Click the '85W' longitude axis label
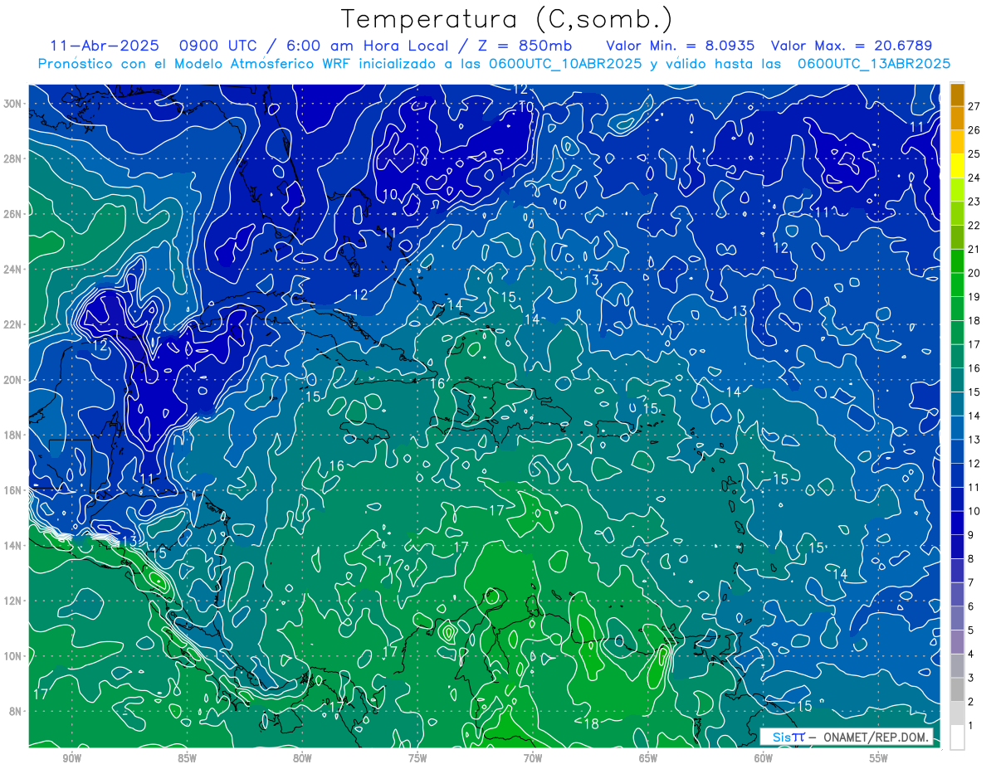Image resolution: width=996 pixels, height=769 pixels. point(187,758)
